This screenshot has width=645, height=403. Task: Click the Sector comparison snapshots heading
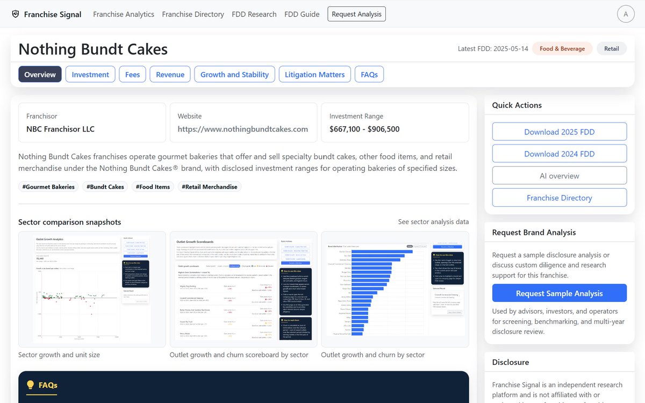tap(69, 222)
